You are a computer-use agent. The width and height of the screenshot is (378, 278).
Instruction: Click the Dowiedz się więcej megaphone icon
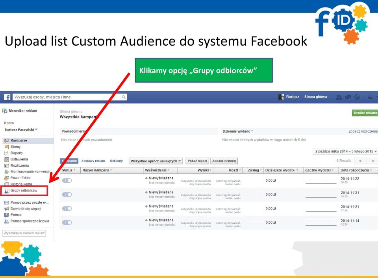click(x=7, y=209)
